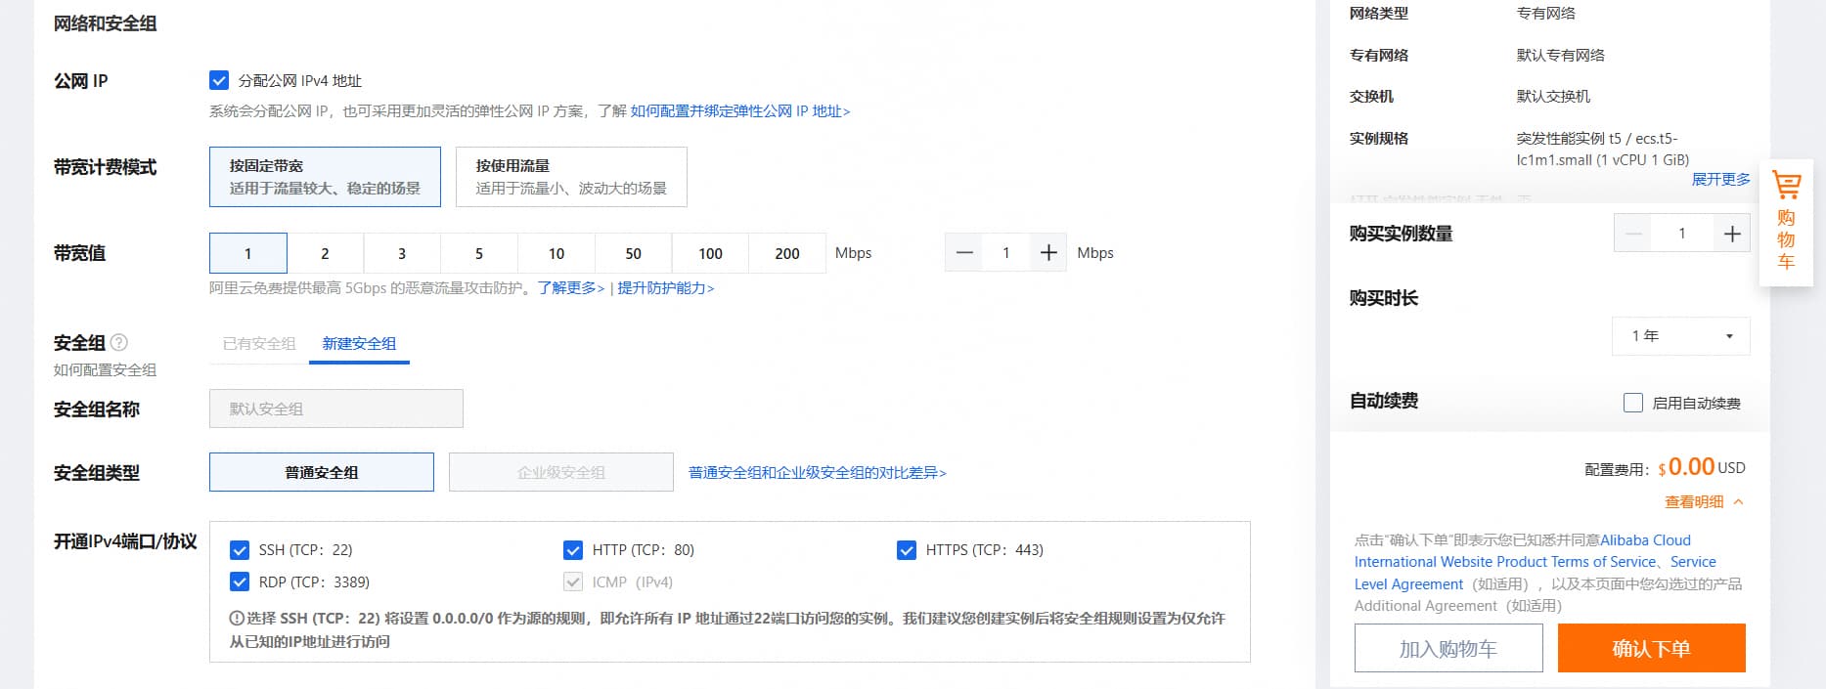1826x689 pixels.
Task: Click the security group help question icon
Action: pos(119,342)
